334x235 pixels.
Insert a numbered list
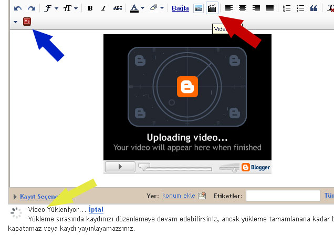coord(287,8)
